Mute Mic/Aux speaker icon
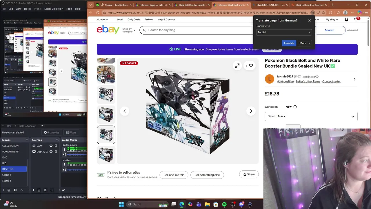The width and height of the screenshot is (371, 209). click(x=64, y=170)
